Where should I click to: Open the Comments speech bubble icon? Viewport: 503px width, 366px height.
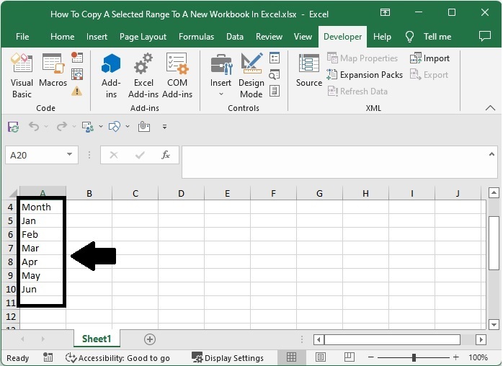pyautogui.click(x=485, y=36)
